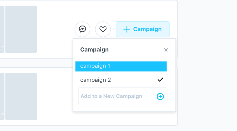
Task: Open arrow icon on top-left thumbnail
Action: (x=2, y=47)
